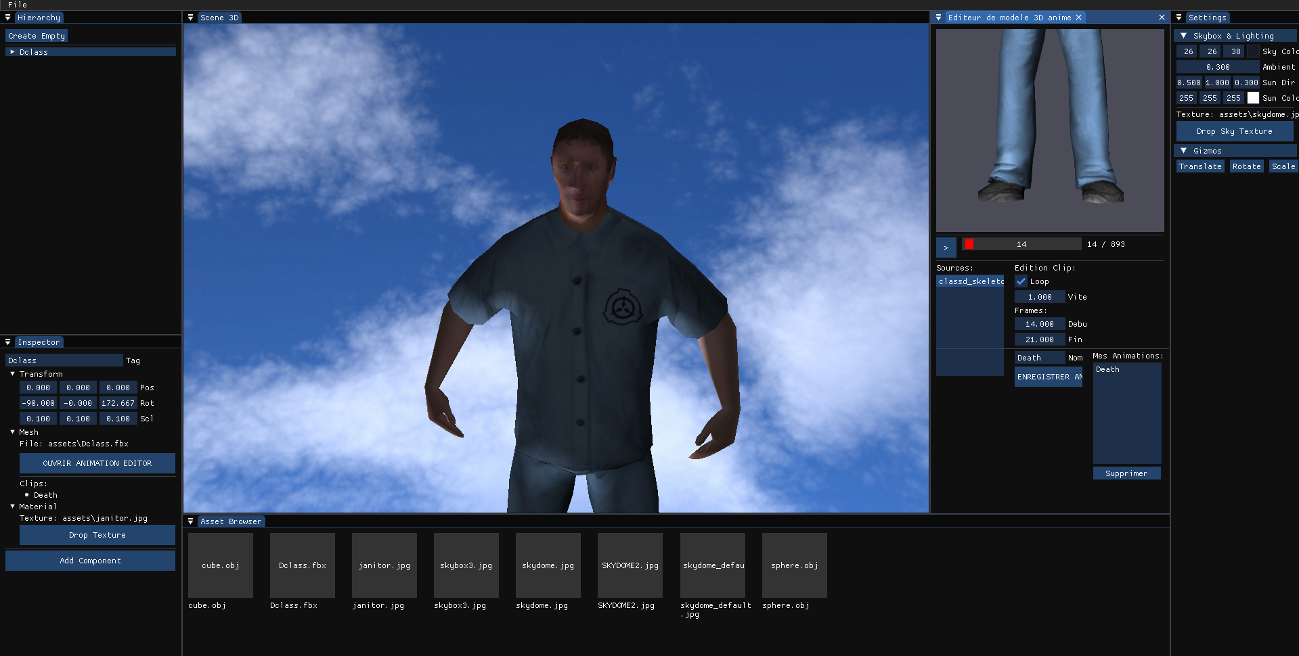Click the Scene 3D panel collapse icon
This screenshot has height=656, width=1299.
190,17
